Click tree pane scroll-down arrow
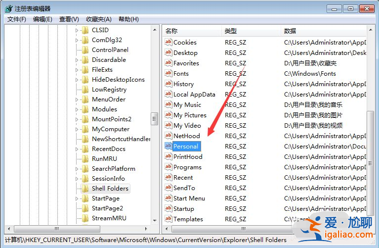 (155, 221)
